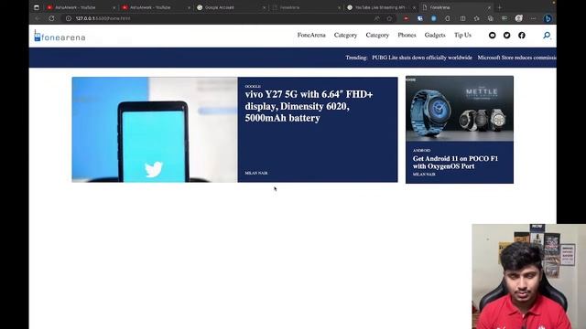Open the red extension icon in the toolbar
Image resolution: width=586 pixels, height=329 pixels.
pos(406,18)
